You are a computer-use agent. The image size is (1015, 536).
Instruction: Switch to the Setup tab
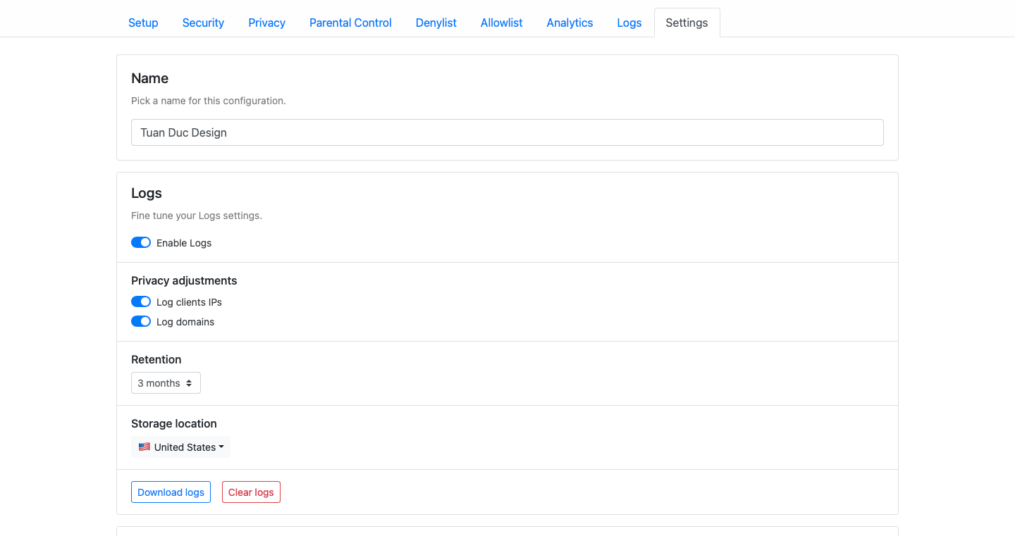click(143, 23)
